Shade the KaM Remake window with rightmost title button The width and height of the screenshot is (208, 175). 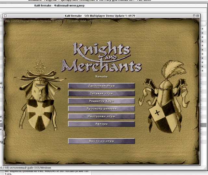(x=198, y=16)
